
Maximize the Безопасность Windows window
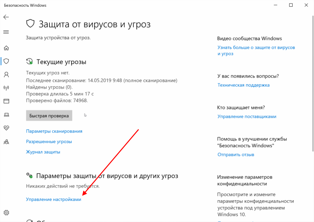coord(291,5)
